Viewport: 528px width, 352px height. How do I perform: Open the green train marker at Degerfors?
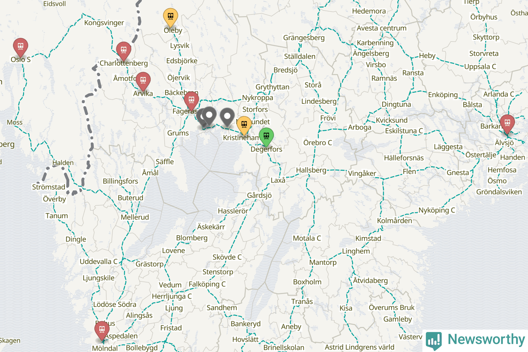[x=266, y=137]
